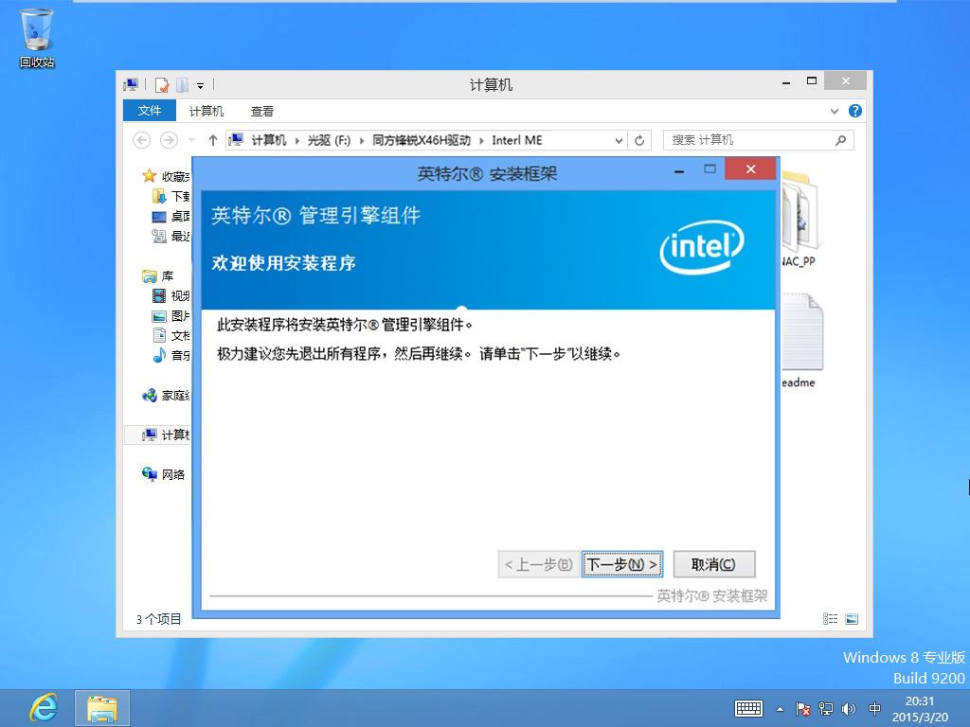
Task: Open the Action Center flag icon
Action: pos(803,709)
